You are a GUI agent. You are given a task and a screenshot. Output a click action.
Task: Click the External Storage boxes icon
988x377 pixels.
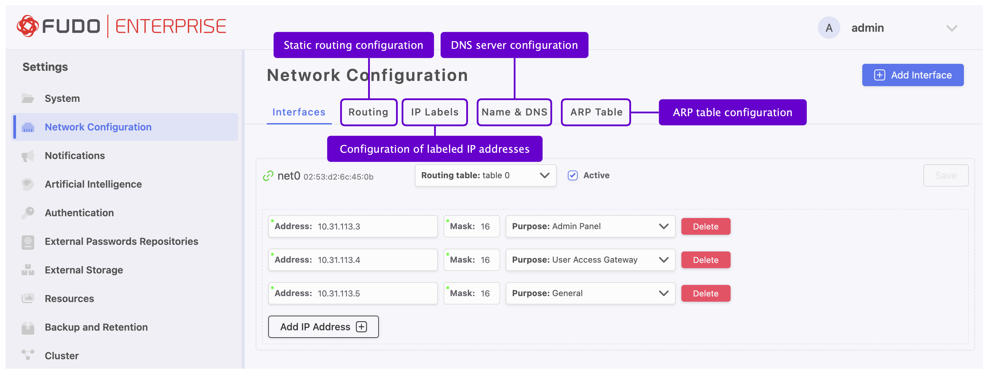[28, 270]
